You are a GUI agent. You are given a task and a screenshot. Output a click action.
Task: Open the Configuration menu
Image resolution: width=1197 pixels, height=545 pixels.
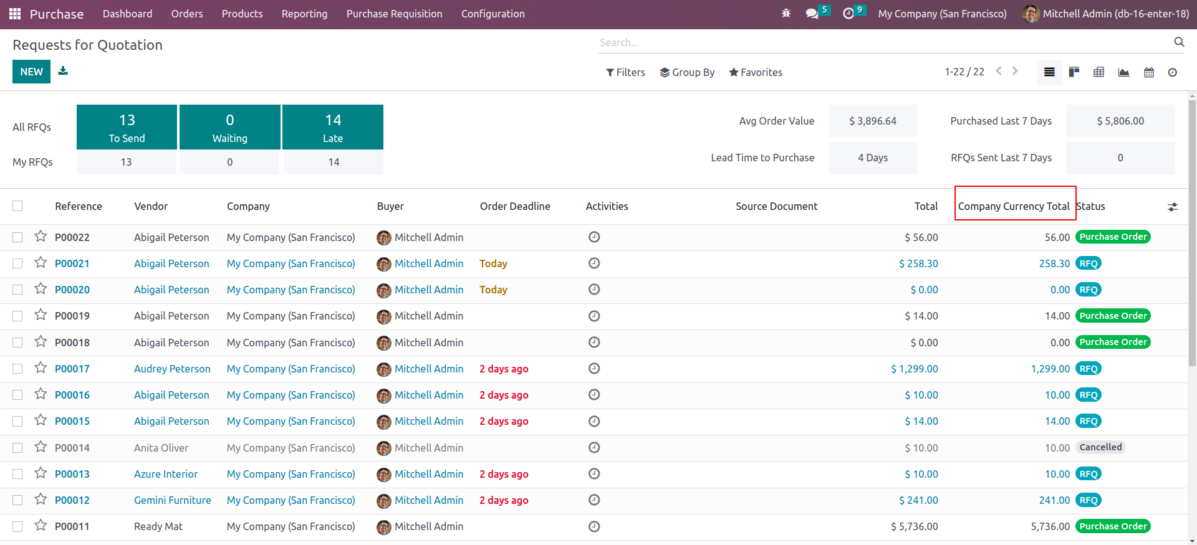point(493,14)
